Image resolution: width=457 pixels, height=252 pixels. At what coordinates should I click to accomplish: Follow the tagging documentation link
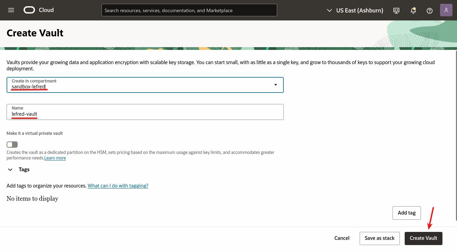coord(118,186)
